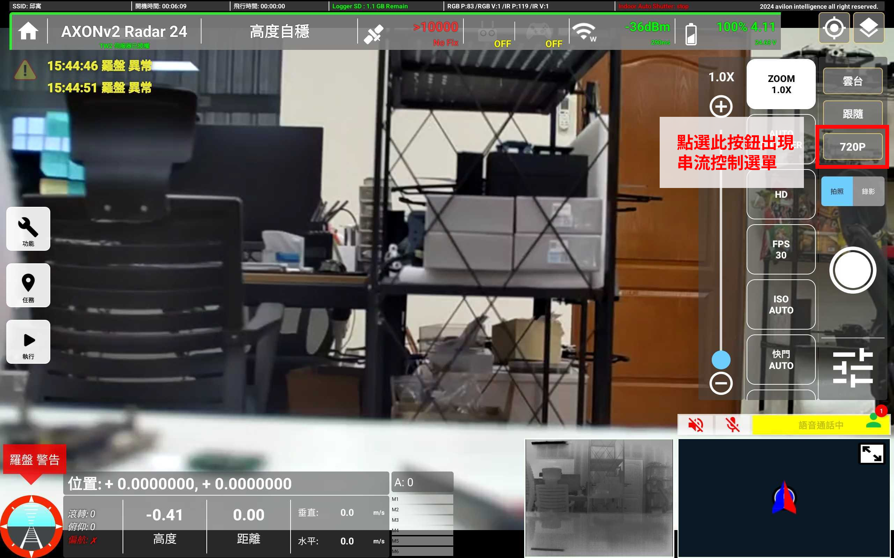Toggle the muted speaker icon
This screenshot has height=558, width=894.
click(x=696, y=425)
